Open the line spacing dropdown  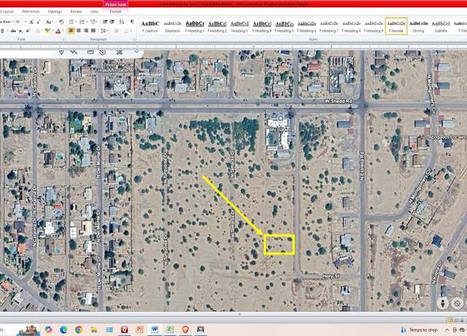104,31
